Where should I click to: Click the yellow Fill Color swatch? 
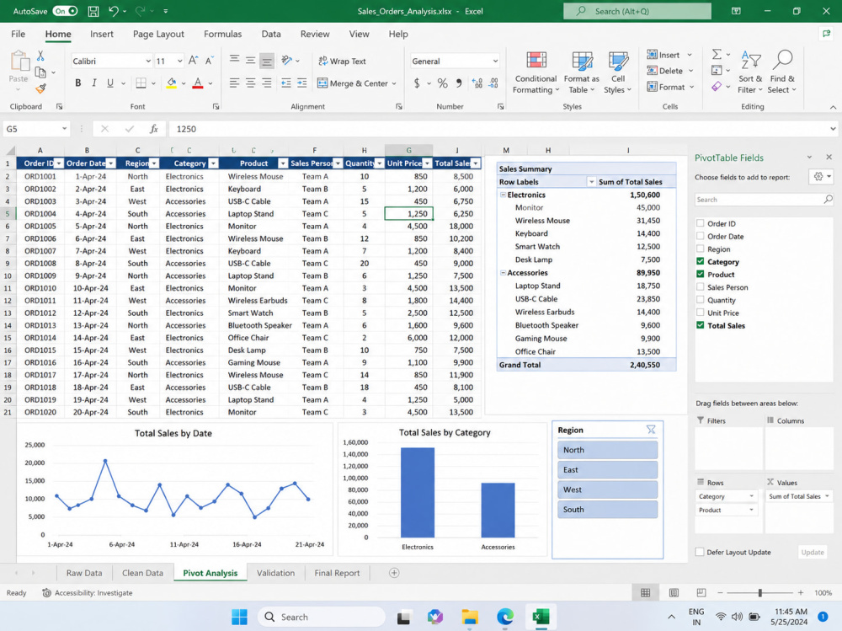[171, 83]
